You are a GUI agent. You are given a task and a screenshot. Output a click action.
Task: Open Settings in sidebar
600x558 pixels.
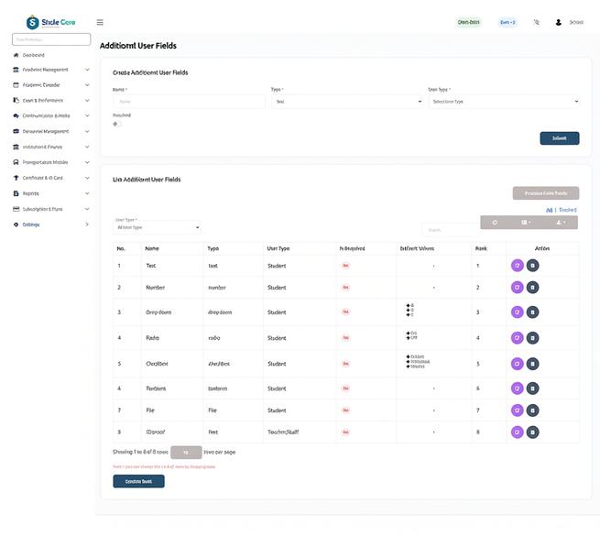pos(51,224)
